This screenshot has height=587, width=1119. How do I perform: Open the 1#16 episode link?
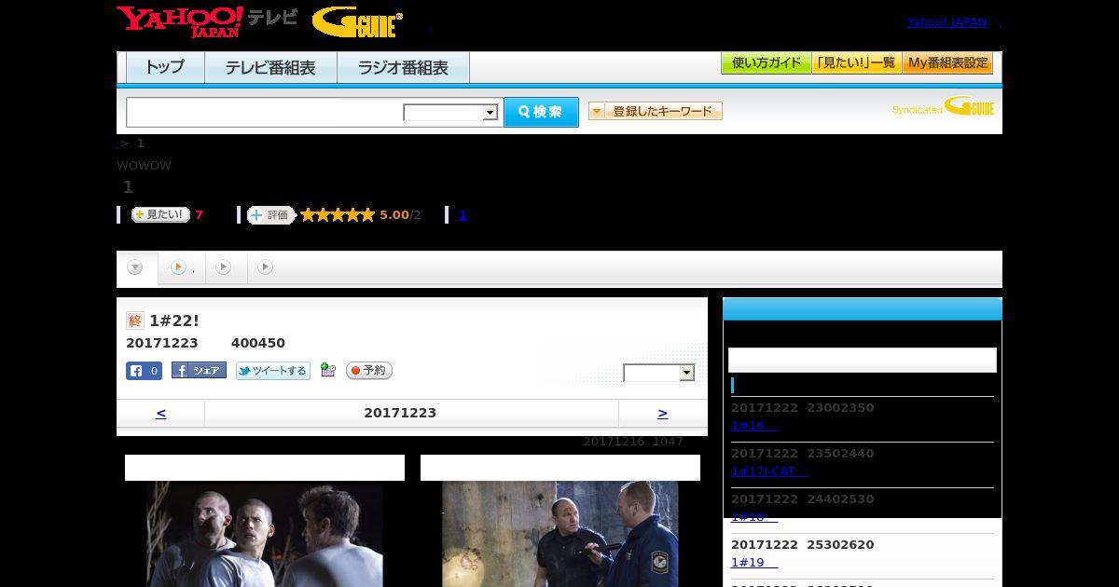pyautogui.click(x=754, y=425)
